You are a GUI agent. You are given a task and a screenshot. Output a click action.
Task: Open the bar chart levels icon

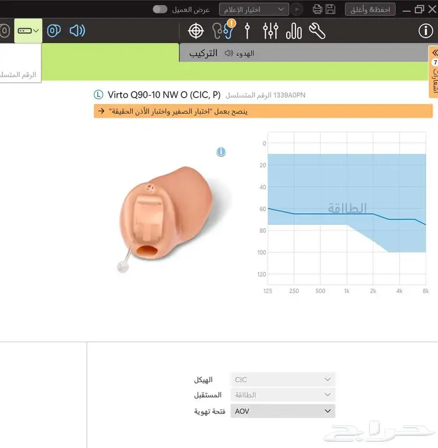click(x=293, y=31)
